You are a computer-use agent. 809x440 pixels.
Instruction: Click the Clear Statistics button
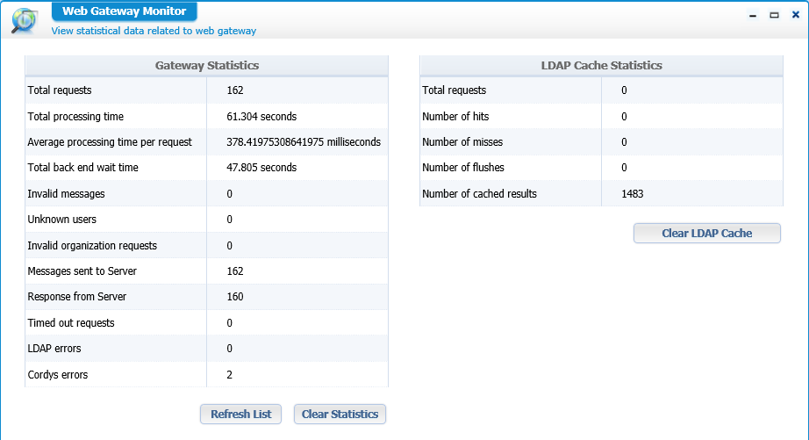pos(340,415)
